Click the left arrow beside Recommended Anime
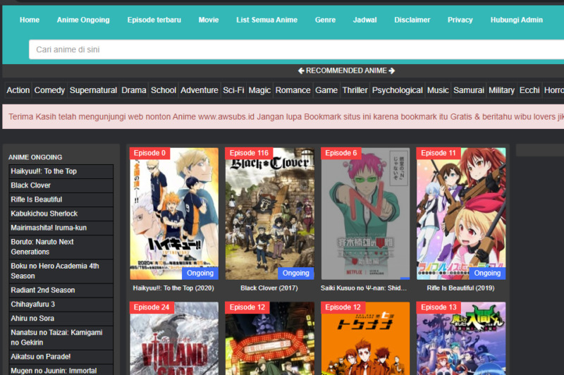 301,70
